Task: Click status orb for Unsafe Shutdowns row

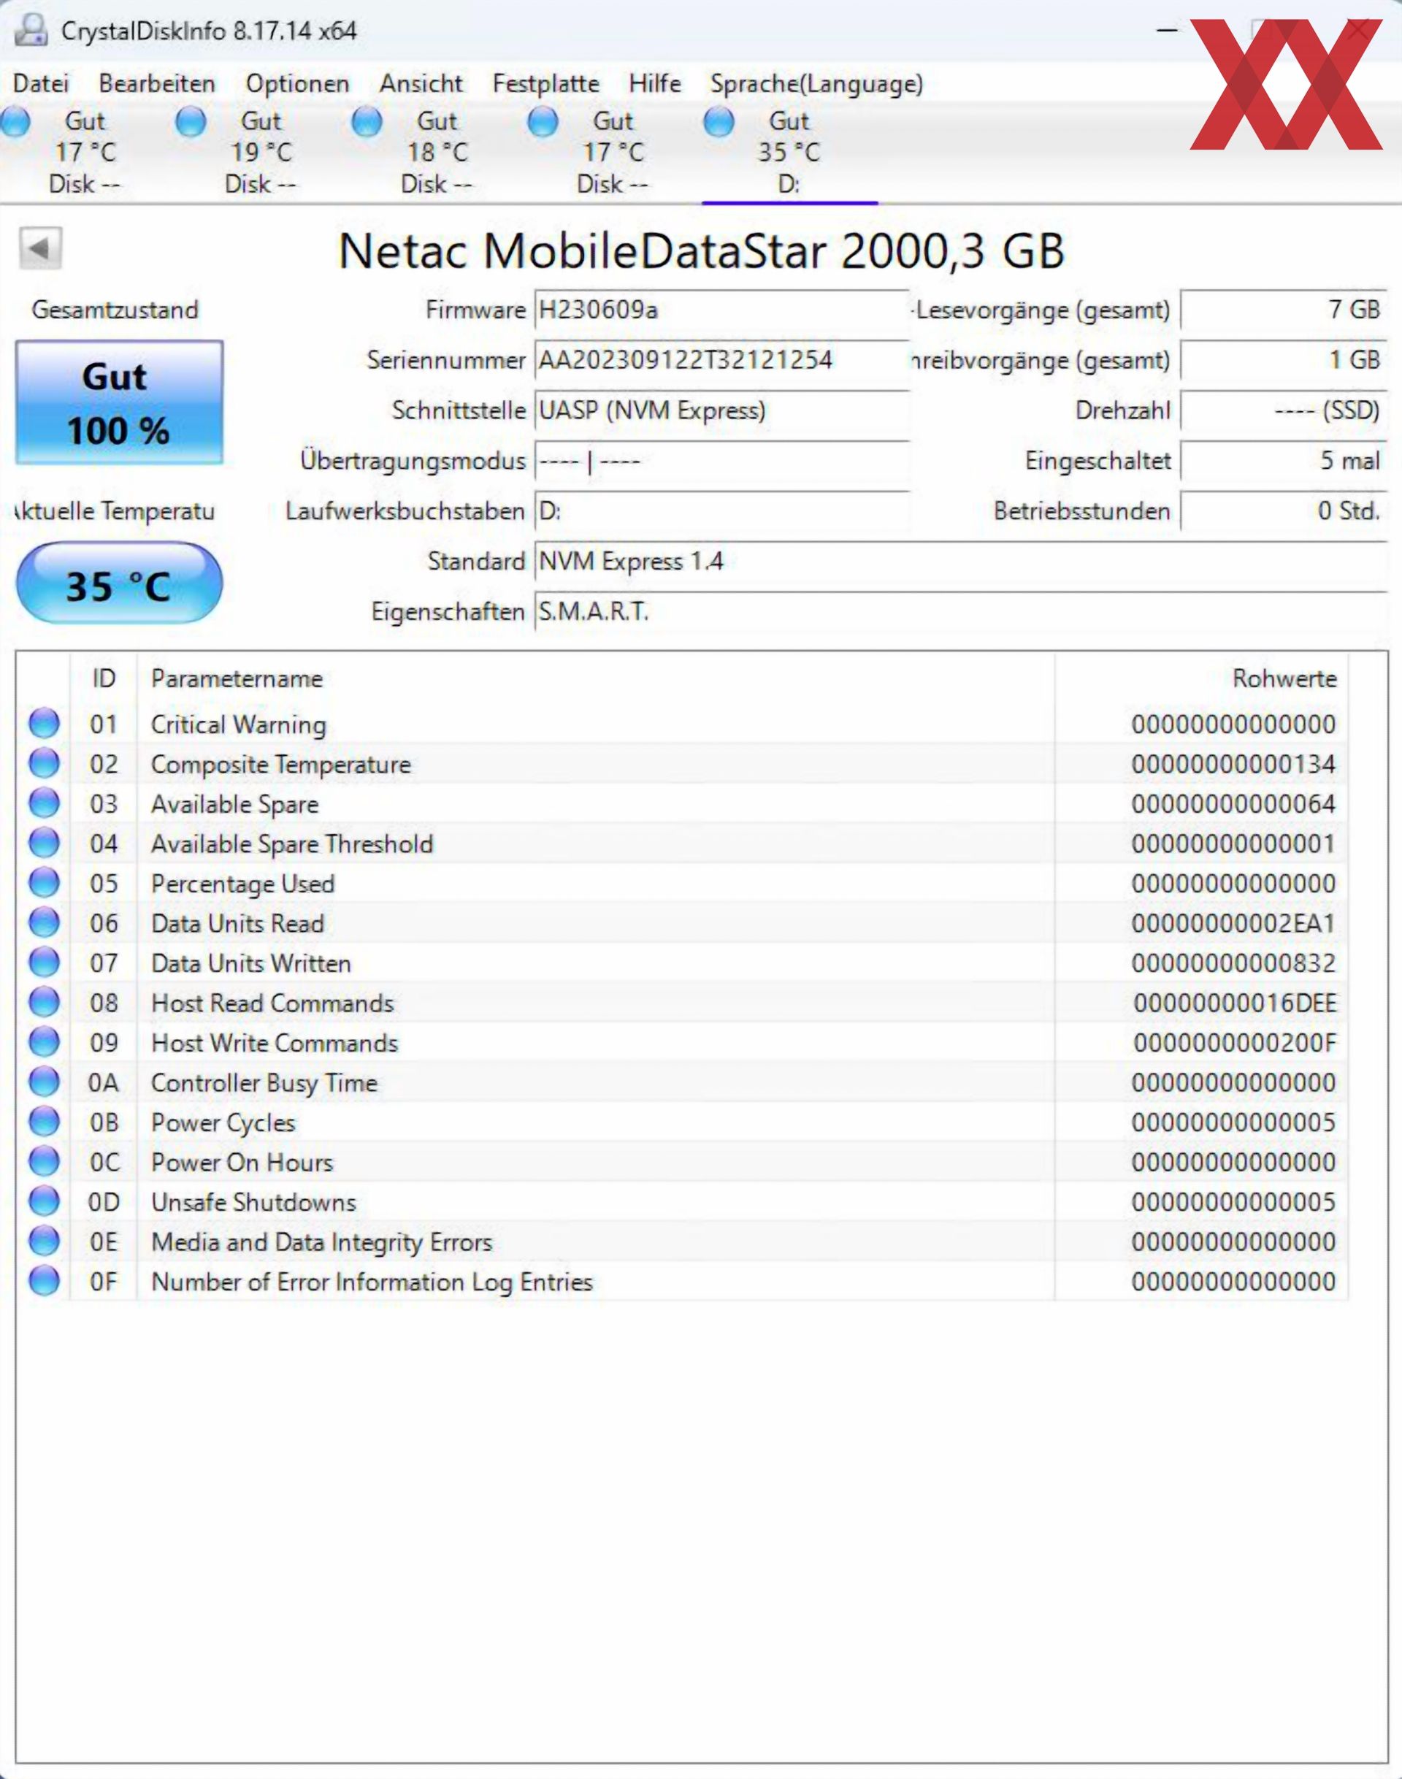Action: click(x=45, y=1202)
